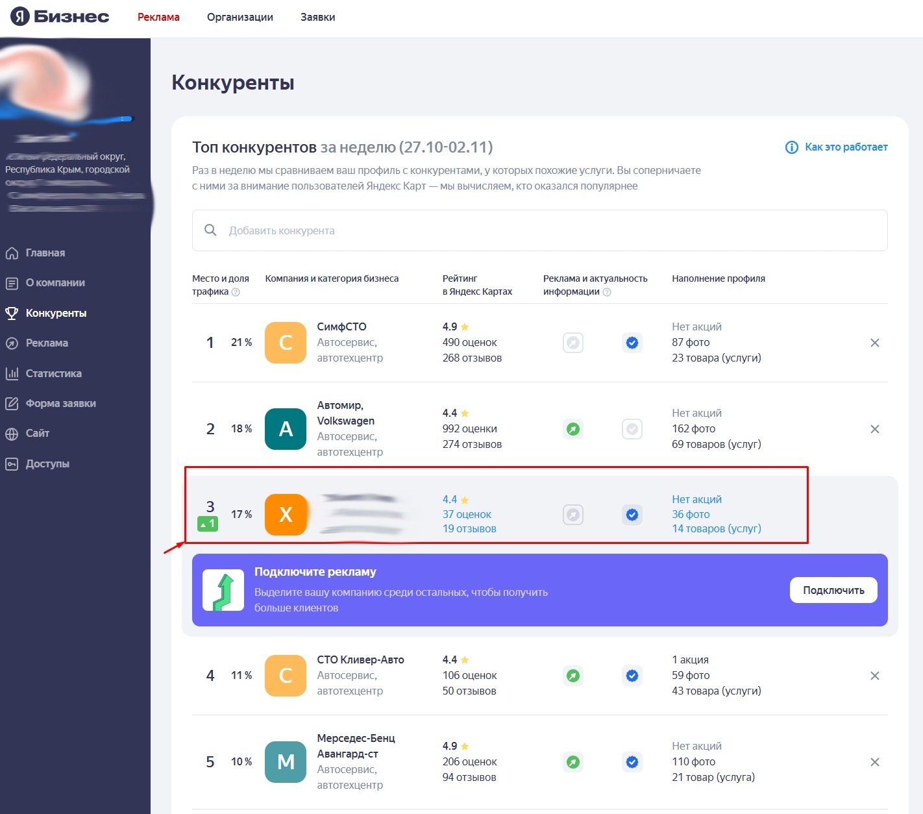
Task: Click the Yandex Business logo
Action: [x=60, y=17]
